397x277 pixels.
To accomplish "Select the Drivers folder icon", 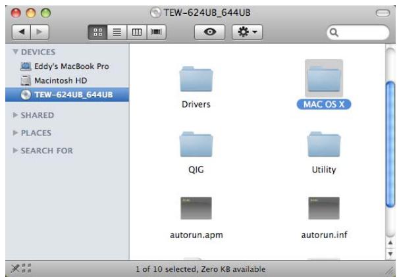I will click(196, 79).
